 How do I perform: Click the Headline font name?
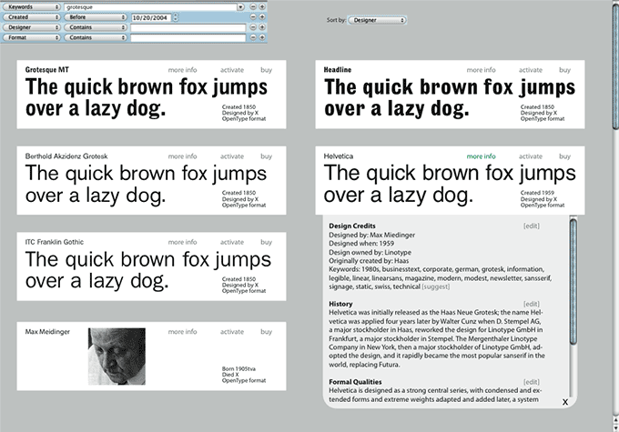click(x=338, y=70)
